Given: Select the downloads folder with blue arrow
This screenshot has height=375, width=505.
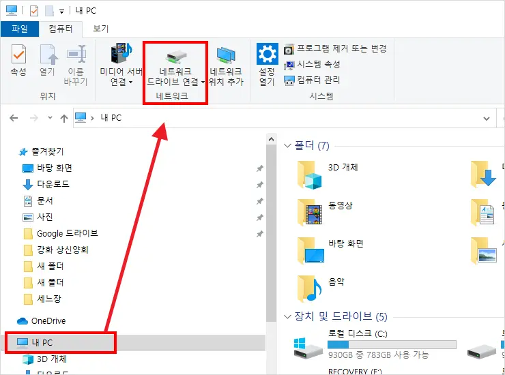Looking at the screenshot, I should click(x=483, y=175).
